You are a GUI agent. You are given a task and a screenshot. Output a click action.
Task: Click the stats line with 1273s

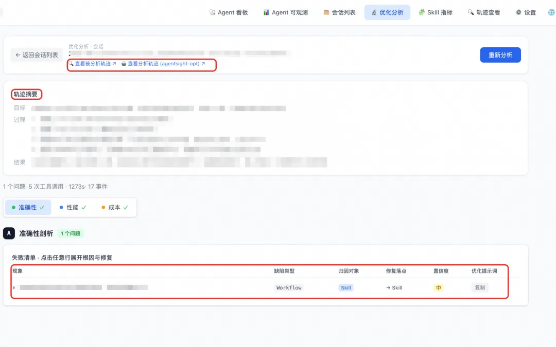pyautogui.click(x=55, y=186)
